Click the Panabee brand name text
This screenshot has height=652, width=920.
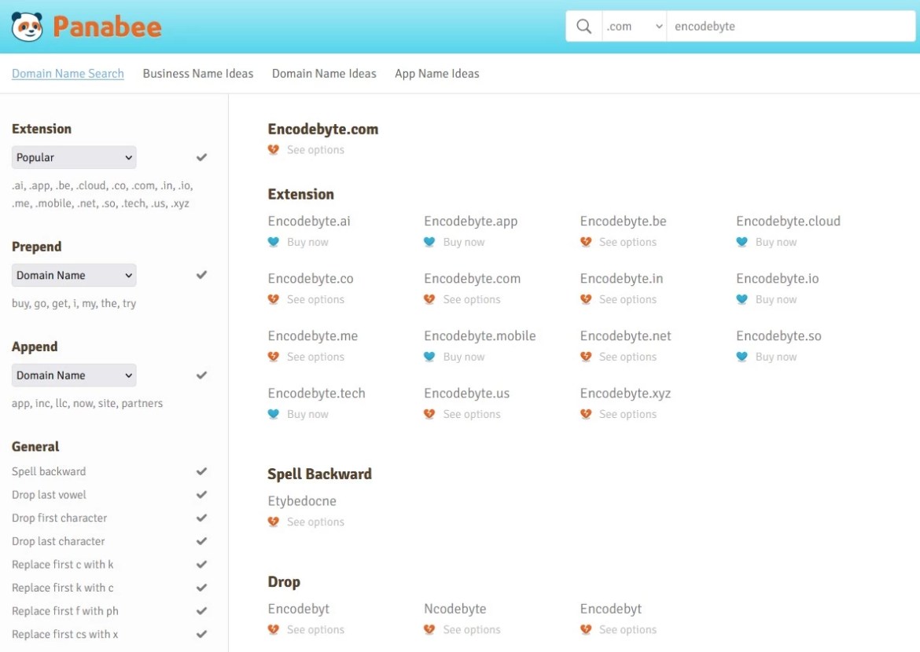[x=108, y=27]
